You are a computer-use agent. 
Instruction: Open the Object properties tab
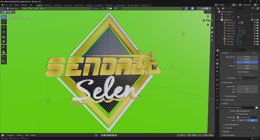pyautogui.click(x=217, y=85)
